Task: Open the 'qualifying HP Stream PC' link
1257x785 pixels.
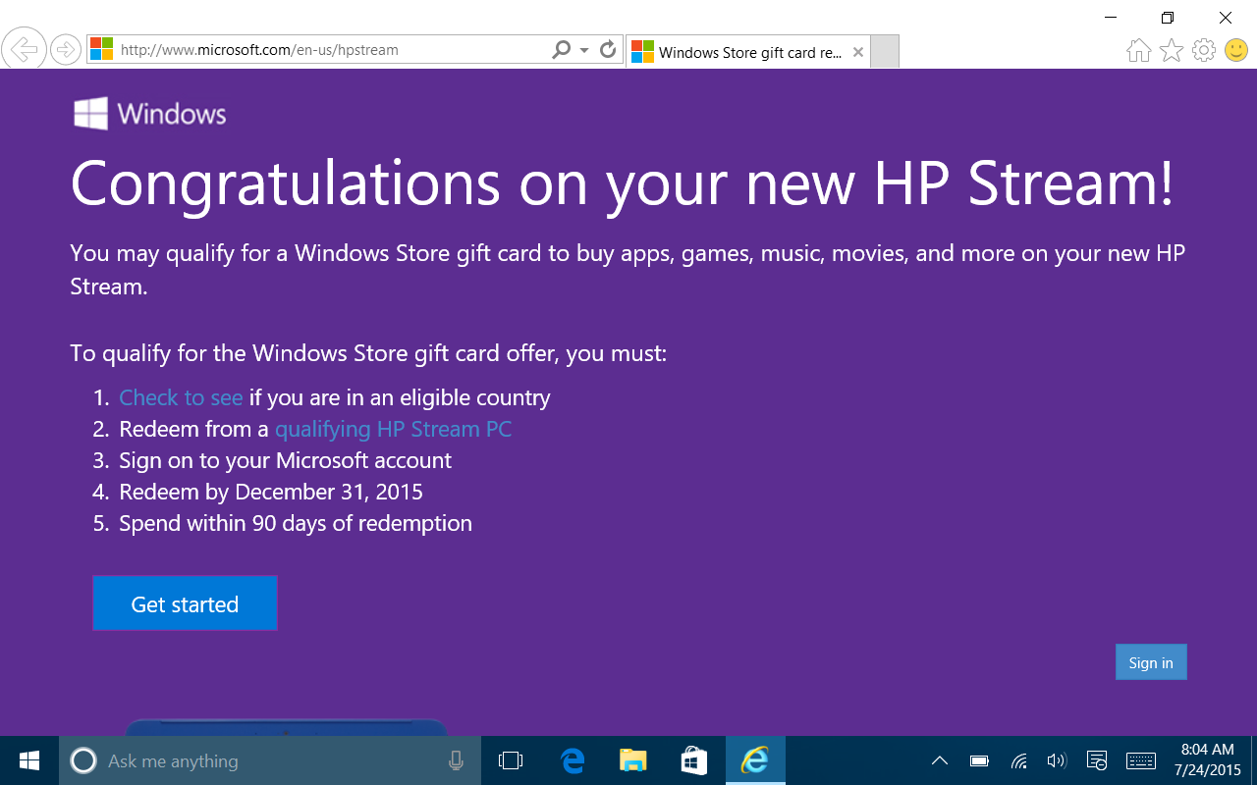Action: (x=393, y=429)
